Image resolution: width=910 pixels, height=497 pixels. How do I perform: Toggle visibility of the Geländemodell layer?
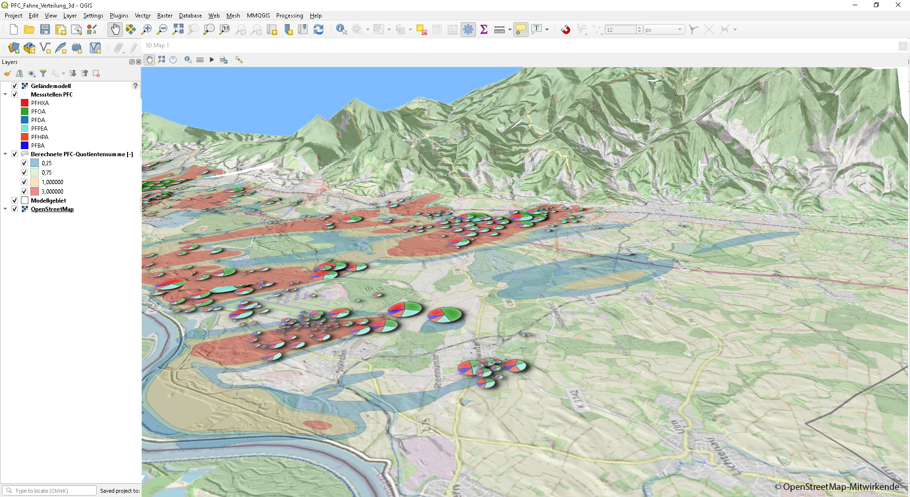tap(15, 86)
